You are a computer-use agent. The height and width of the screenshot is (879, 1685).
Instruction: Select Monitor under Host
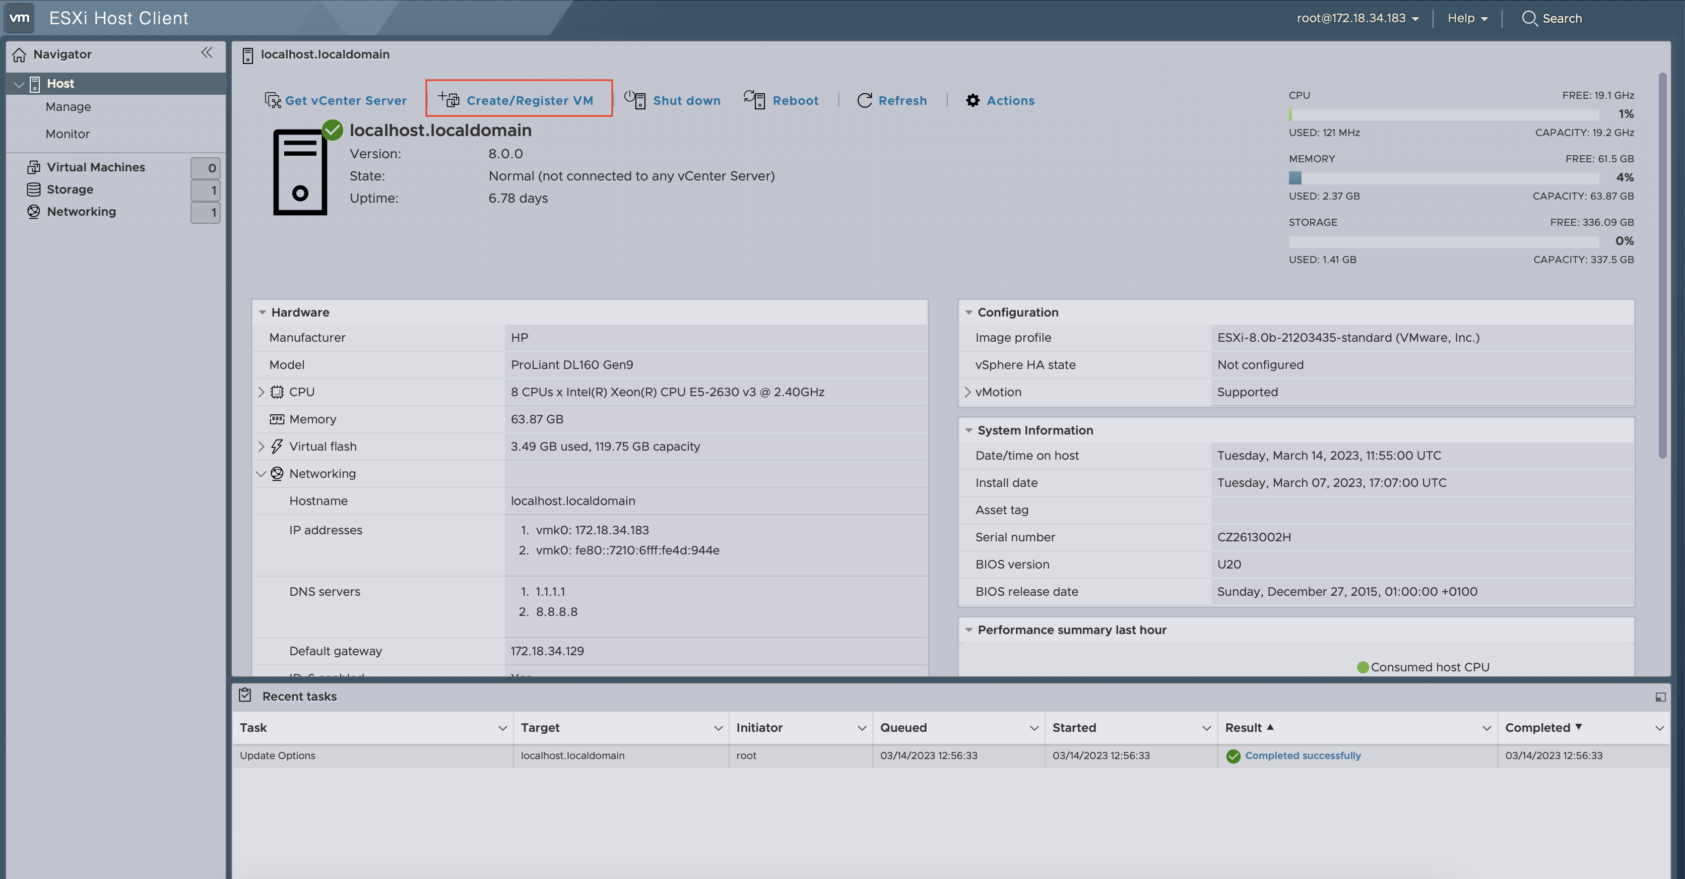(x=68, y=134)
